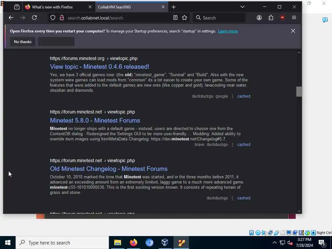Click the VirtualBox hard disk status icon
The height and width of the screenshot is (249, 332).
coord(251,233)
